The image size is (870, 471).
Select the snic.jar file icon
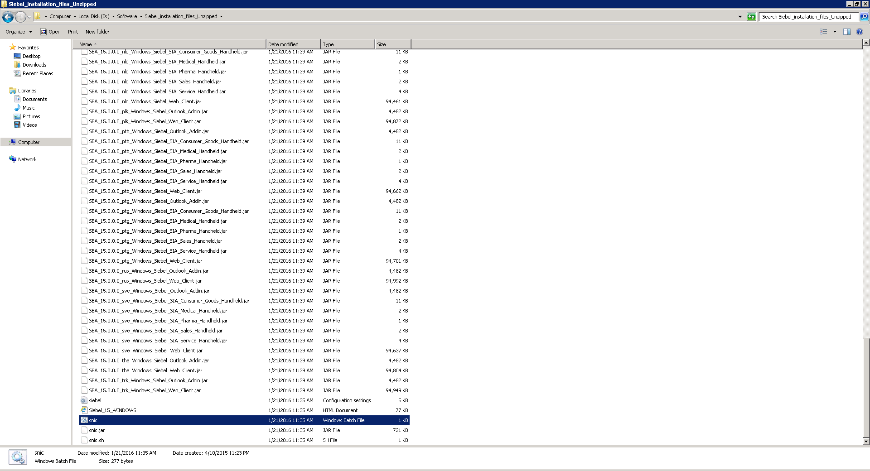(84, 430)
